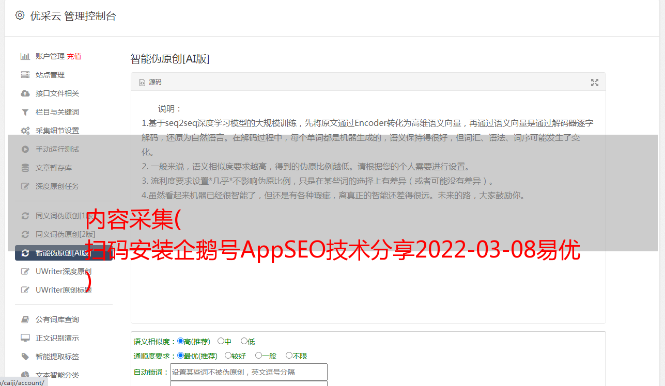
Task: Open 栏目与关键词 in the sidebar
Action: point(57,112)
